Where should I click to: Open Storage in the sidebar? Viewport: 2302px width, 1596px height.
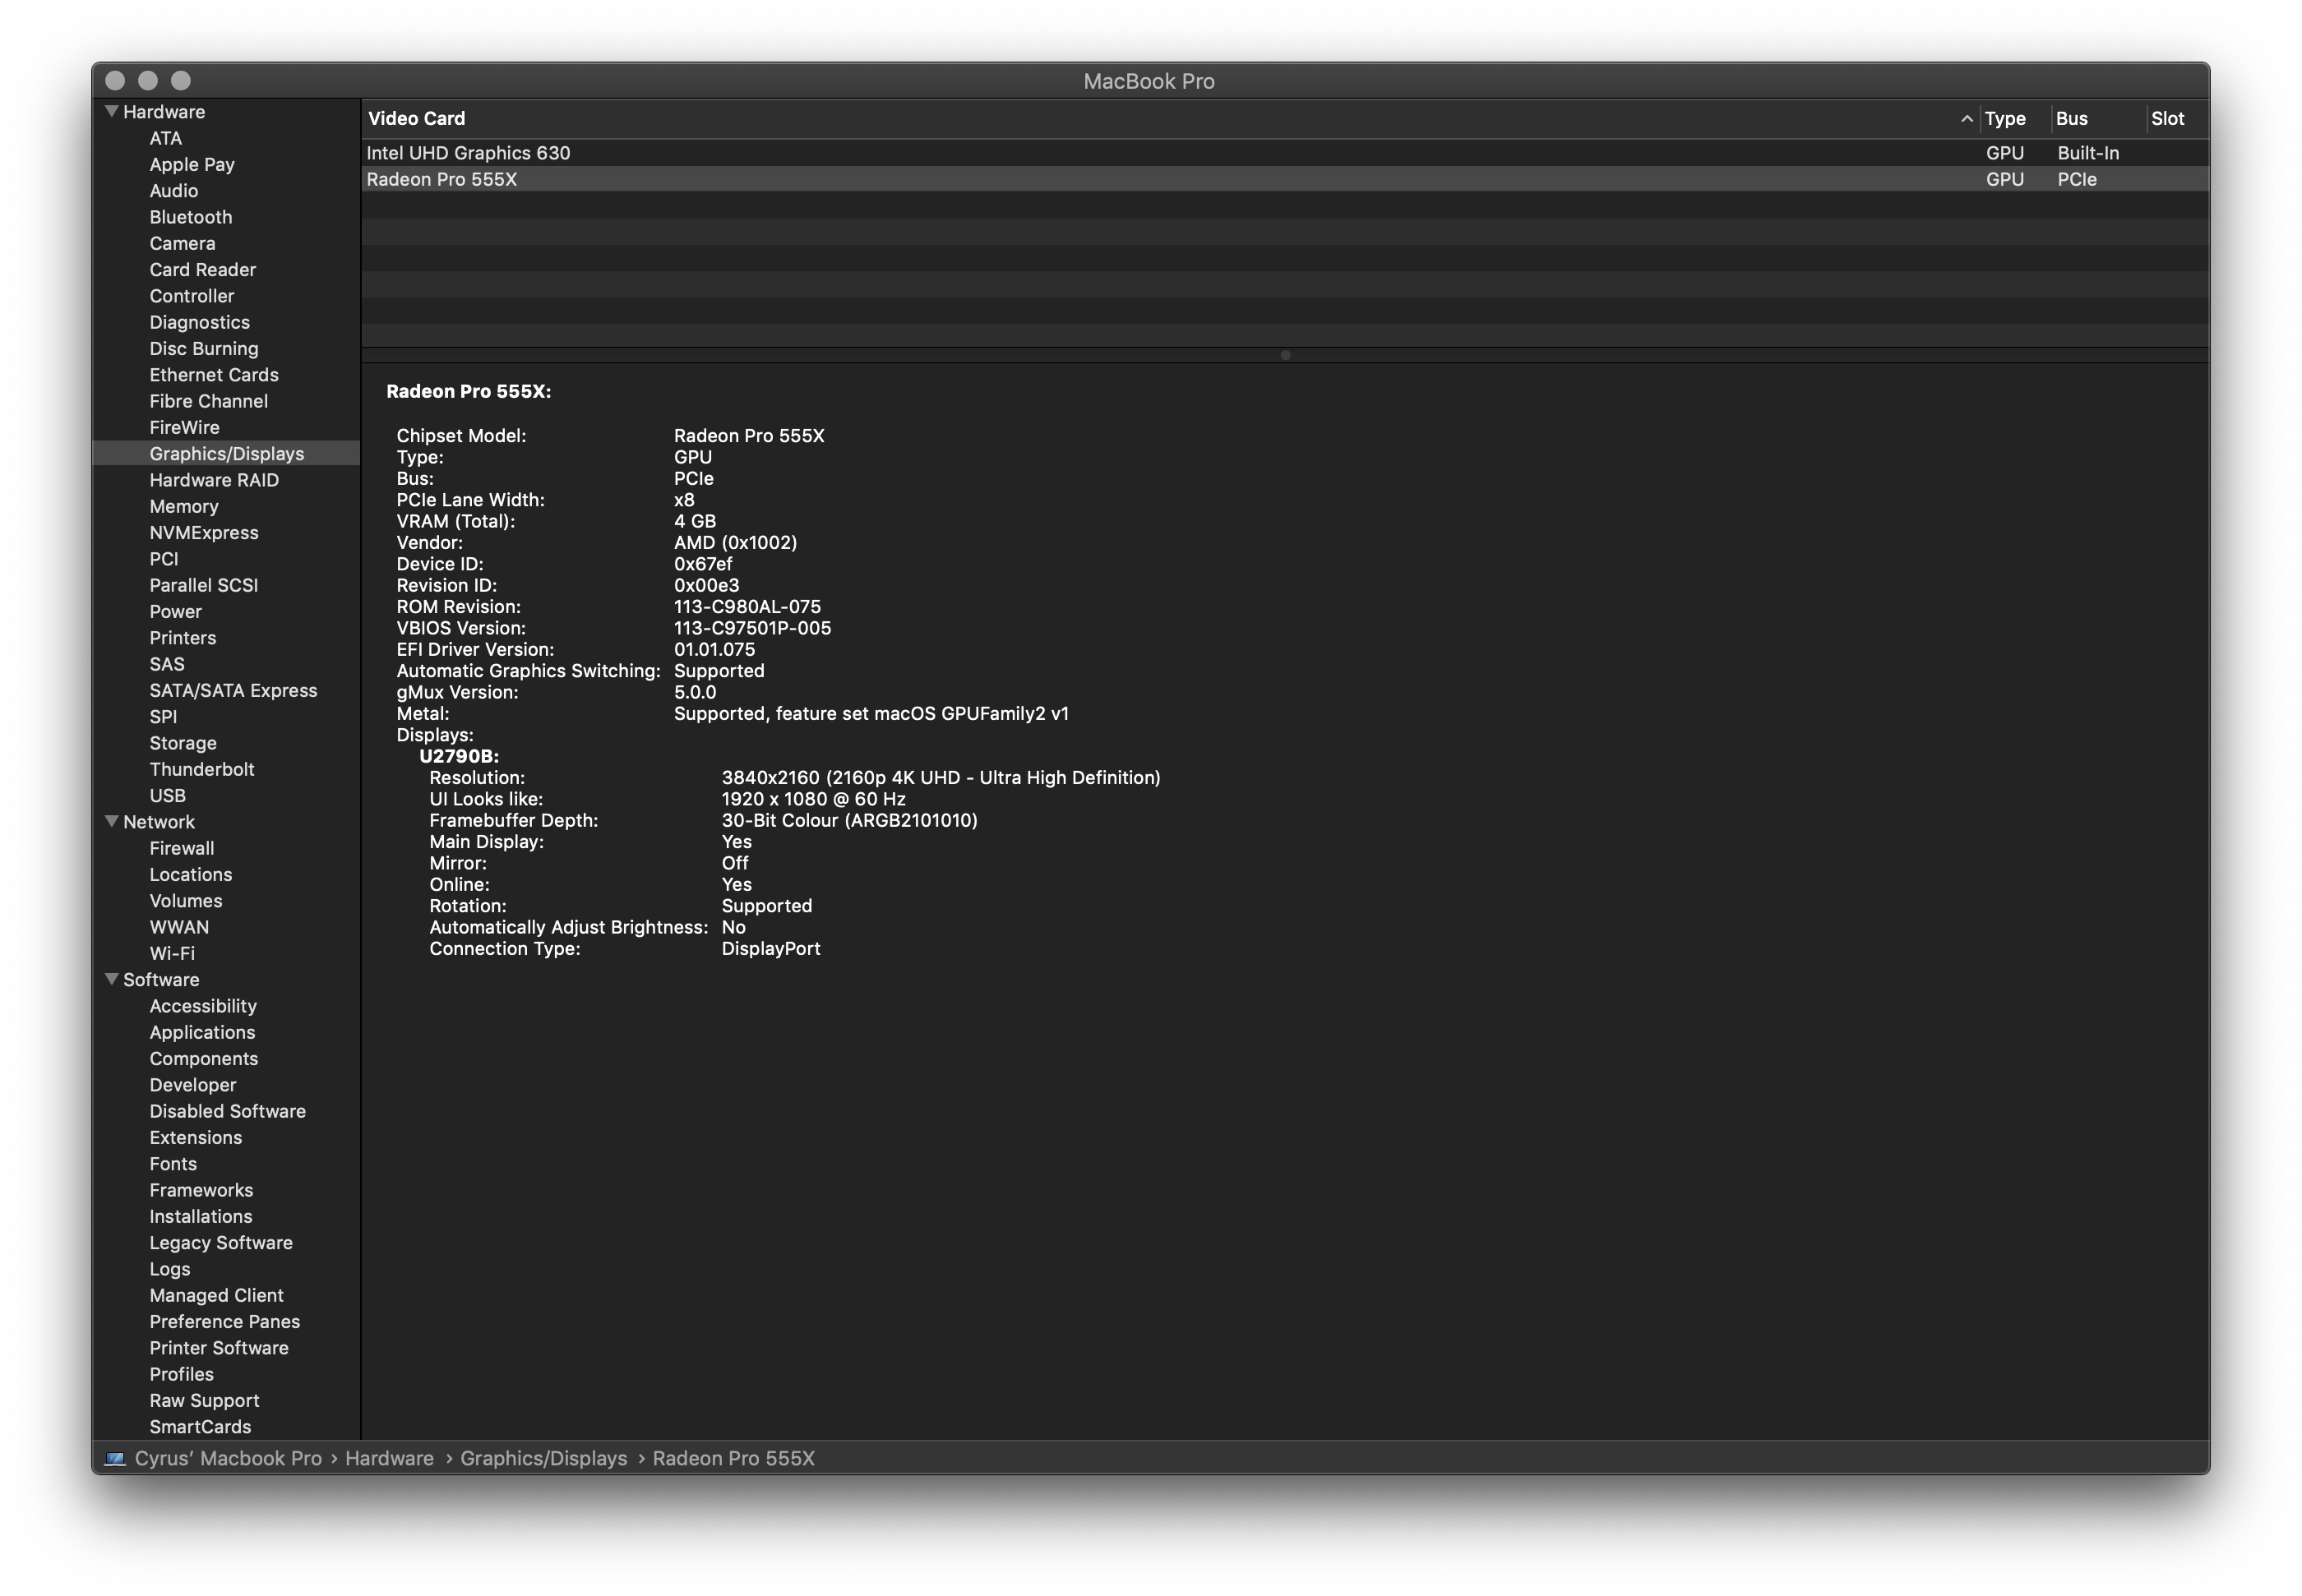click(x=182, y=743)
